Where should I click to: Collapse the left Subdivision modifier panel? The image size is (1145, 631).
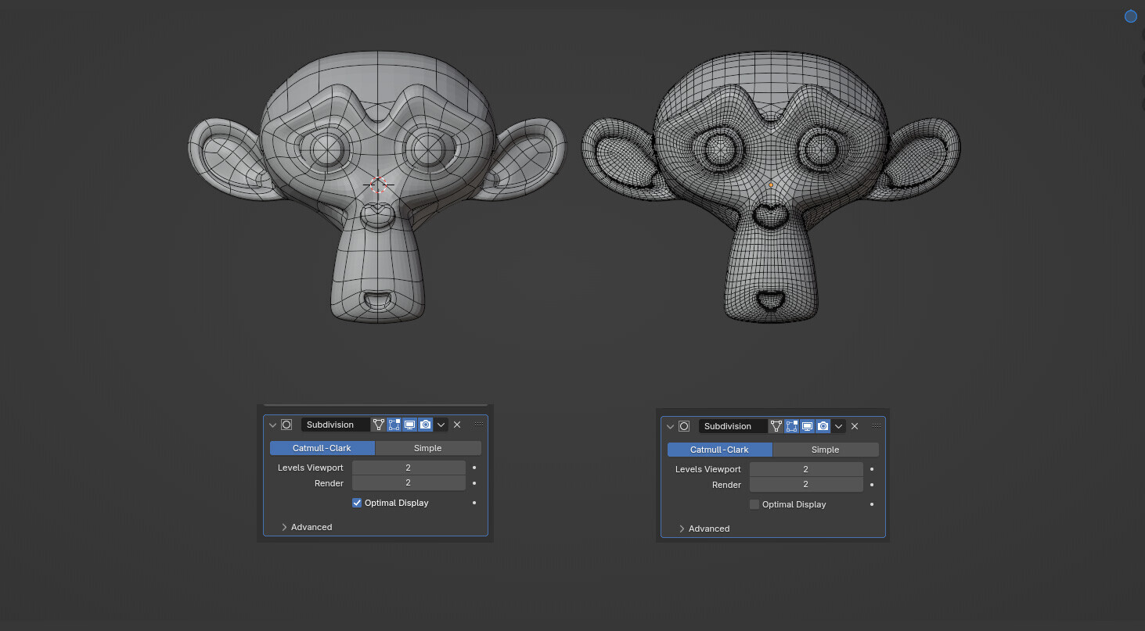(272, 424)
